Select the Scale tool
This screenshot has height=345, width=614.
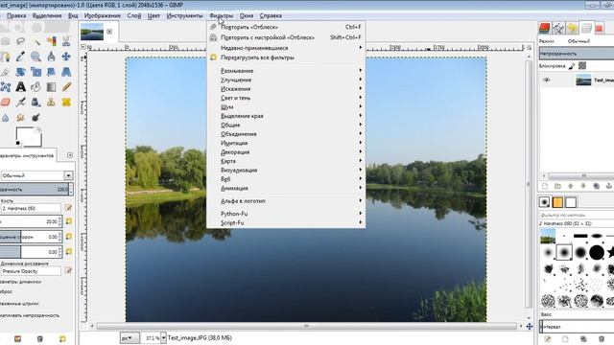pyautogui.click(x=36, y=72)
